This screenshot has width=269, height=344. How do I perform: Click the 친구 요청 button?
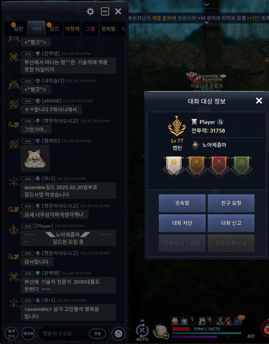231,203
